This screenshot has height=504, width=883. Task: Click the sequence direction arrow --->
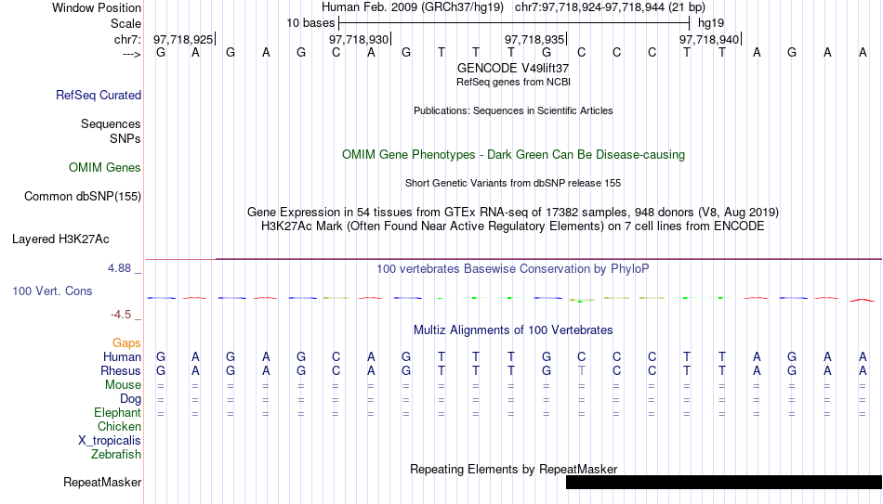tap(132, 54)
